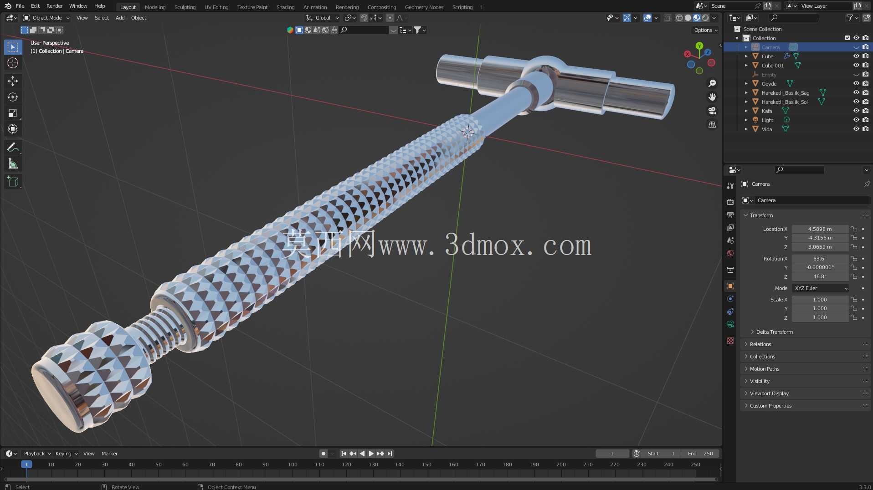Click the End frame field
873x490 pixels.
pyautogui.click(x=700, y=454)
